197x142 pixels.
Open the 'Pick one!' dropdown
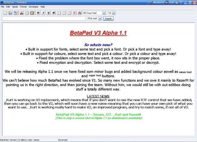[100, 18]
